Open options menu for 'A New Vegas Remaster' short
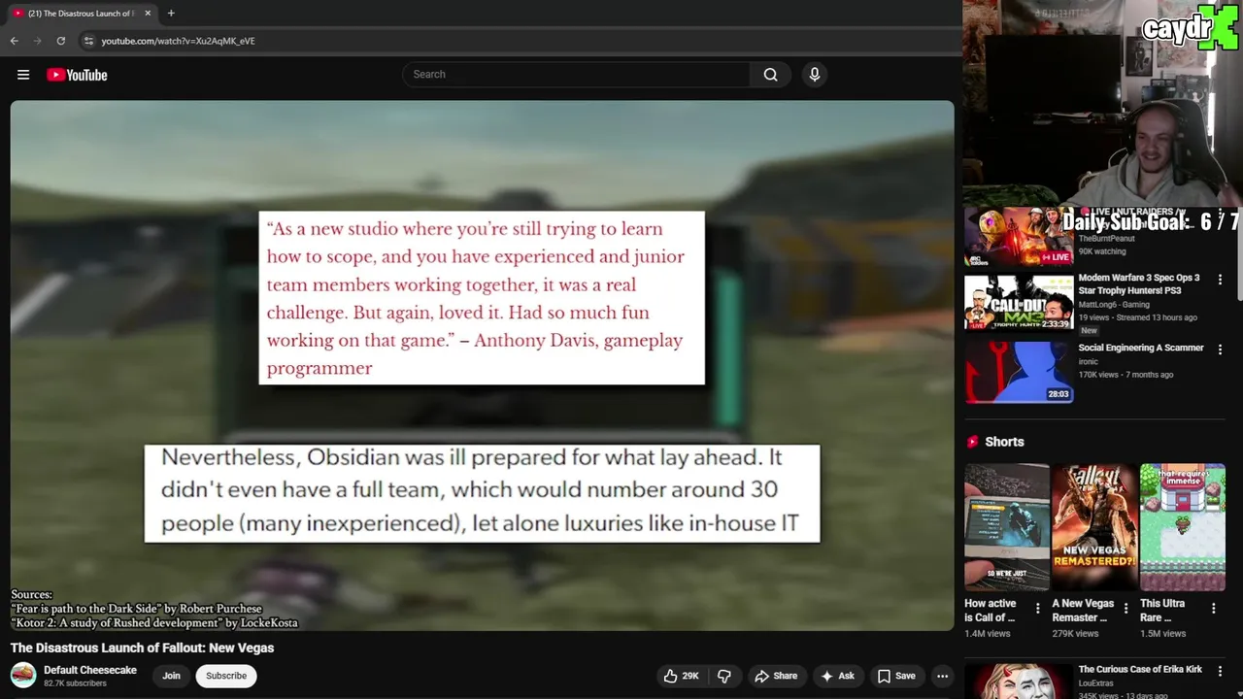The height and width of the screenshot is (699, 1243). coord(1125,609)
